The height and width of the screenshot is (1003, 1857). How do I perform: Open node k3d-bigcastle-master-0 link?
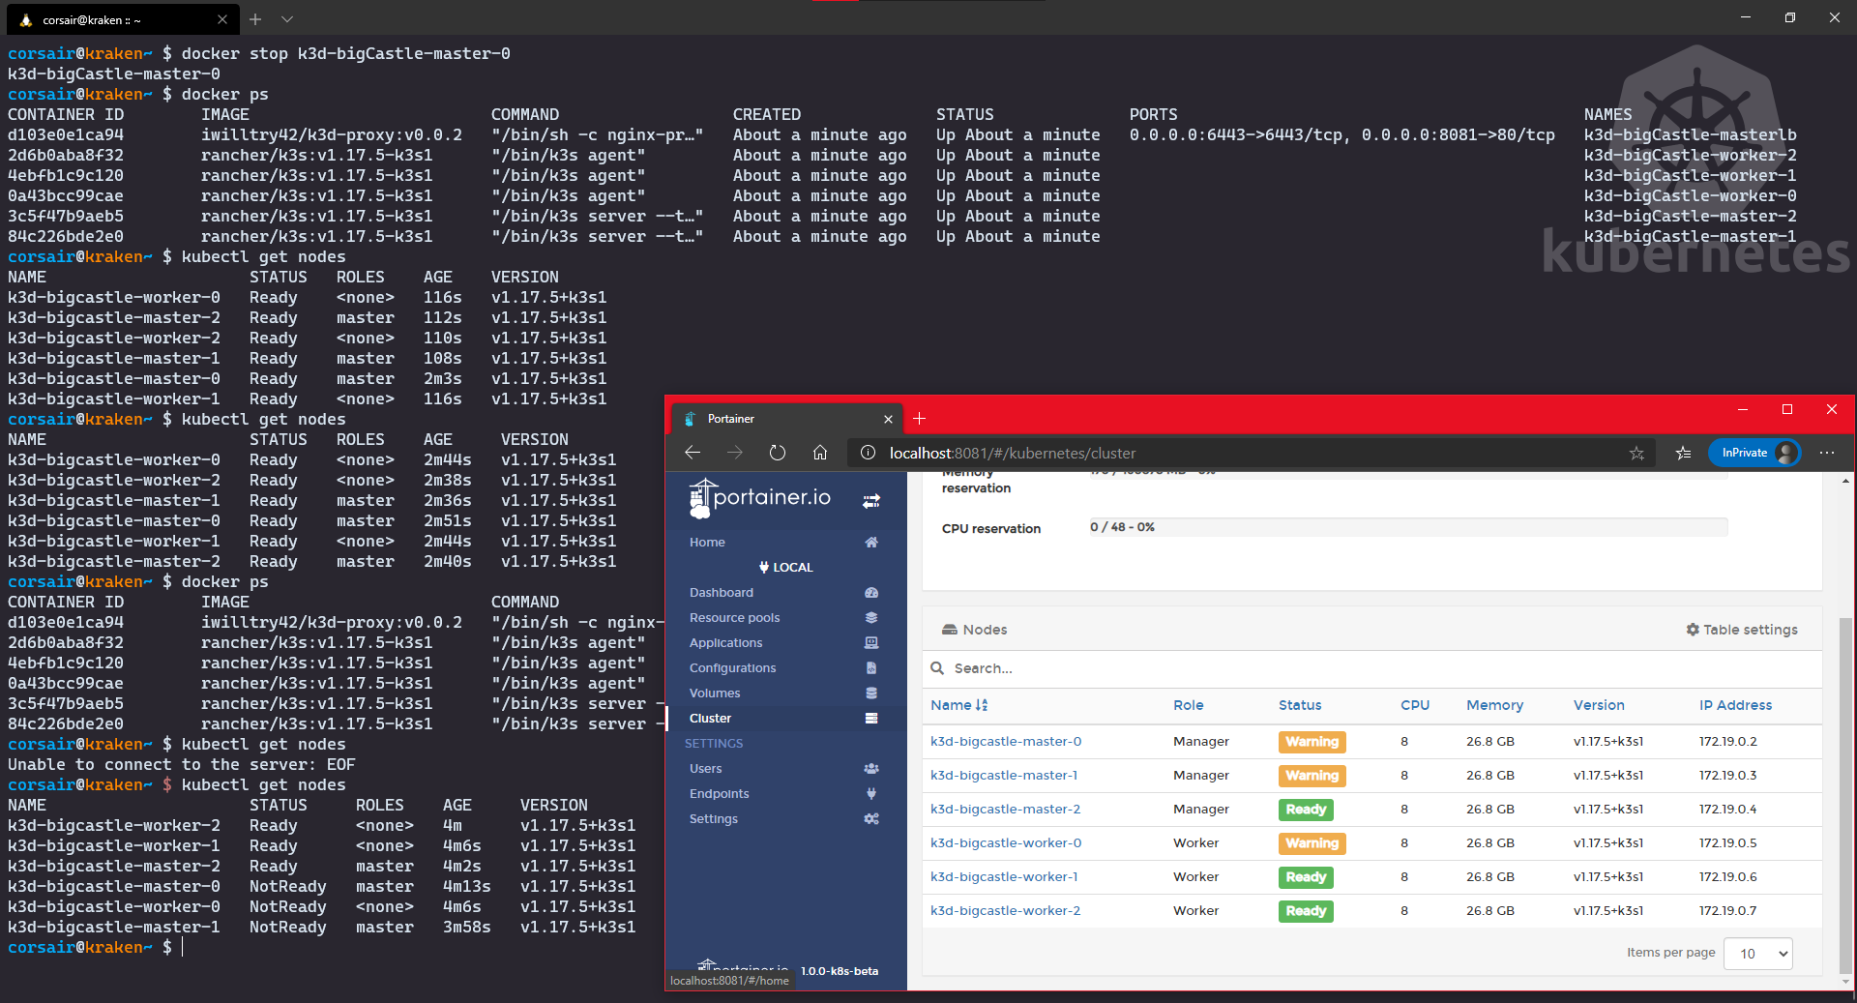coord(1005,742)
